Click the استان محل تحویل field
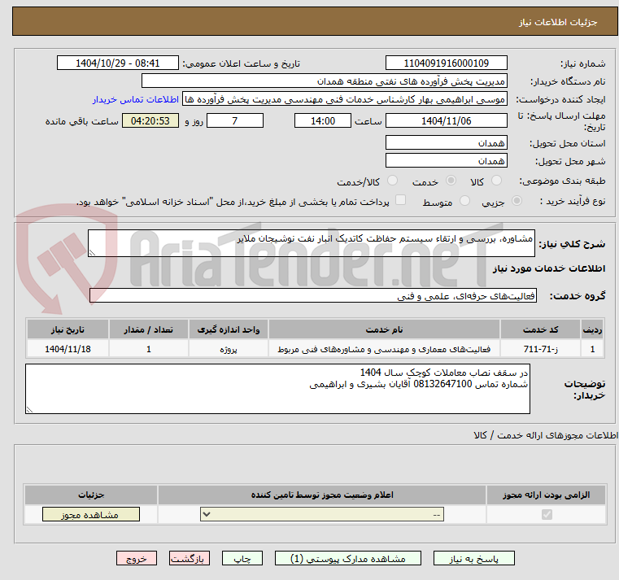619x580 pixels. [446, 143]
